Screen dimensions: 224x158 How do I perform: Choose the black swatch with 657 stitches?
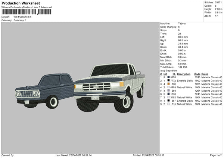point(169,101)
